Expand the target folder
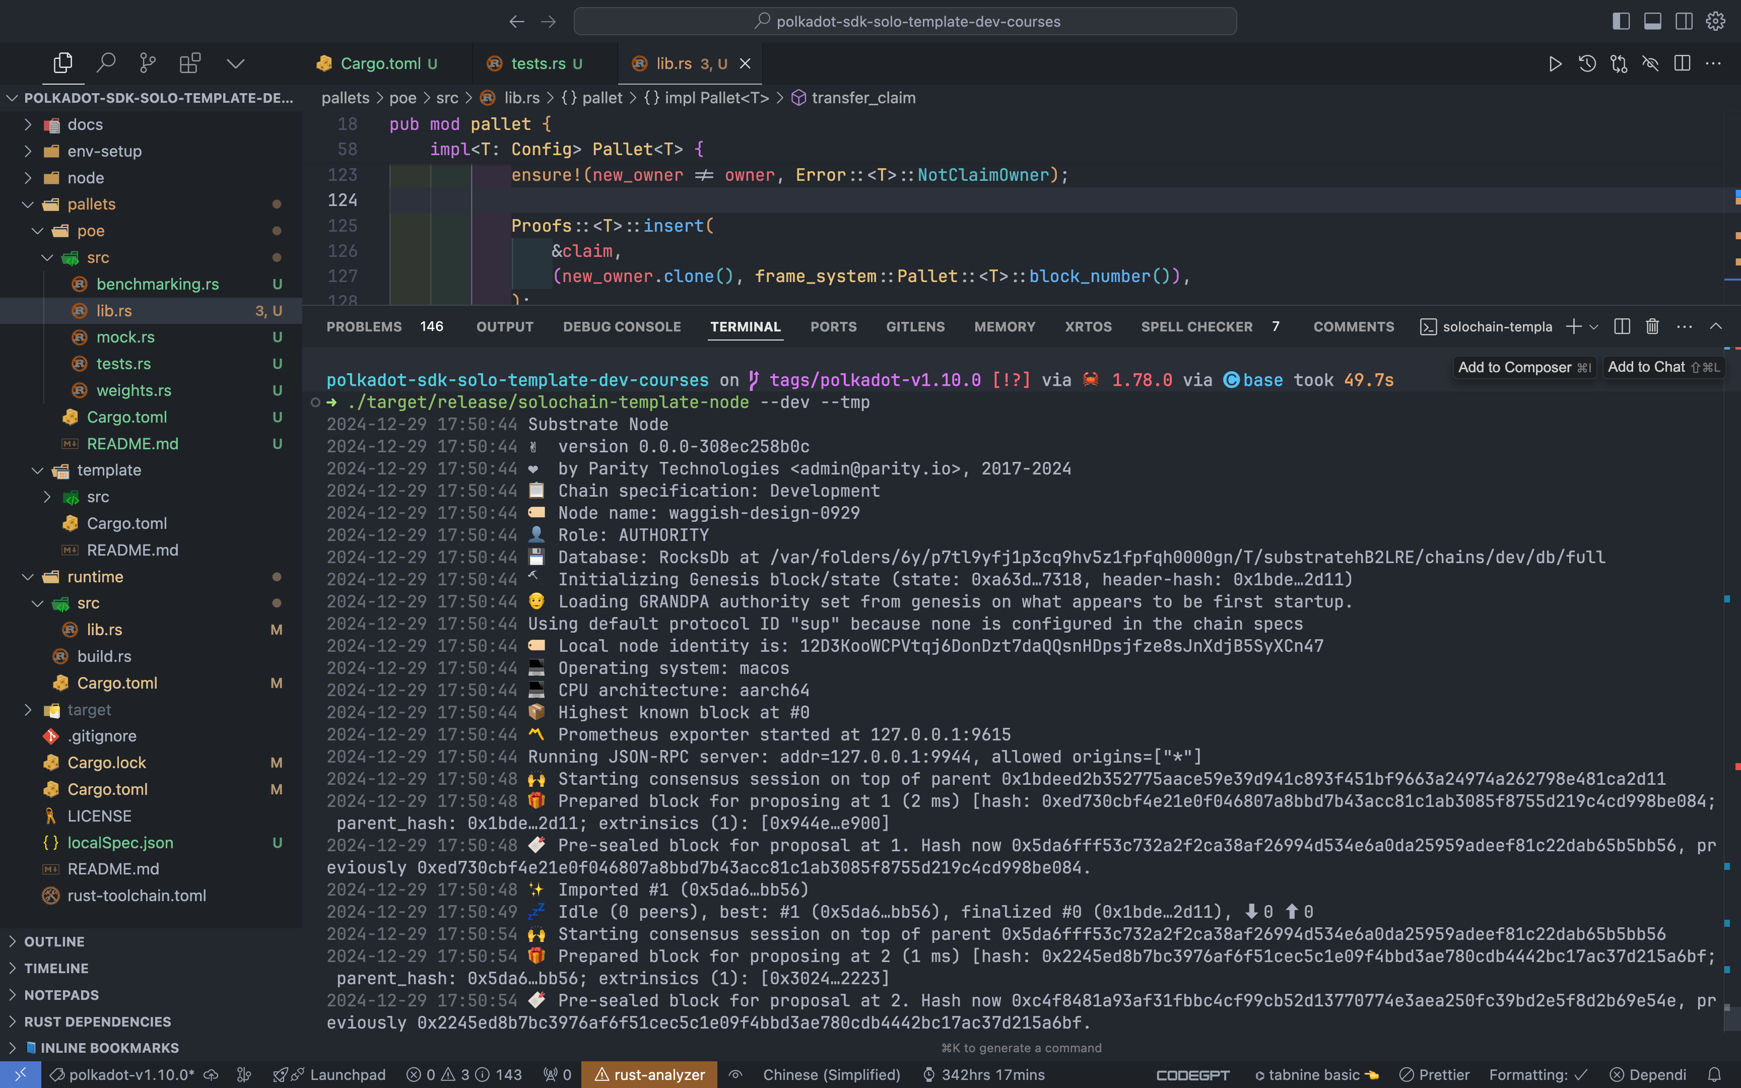1741x1088 pixels. [x=151, y=710]
